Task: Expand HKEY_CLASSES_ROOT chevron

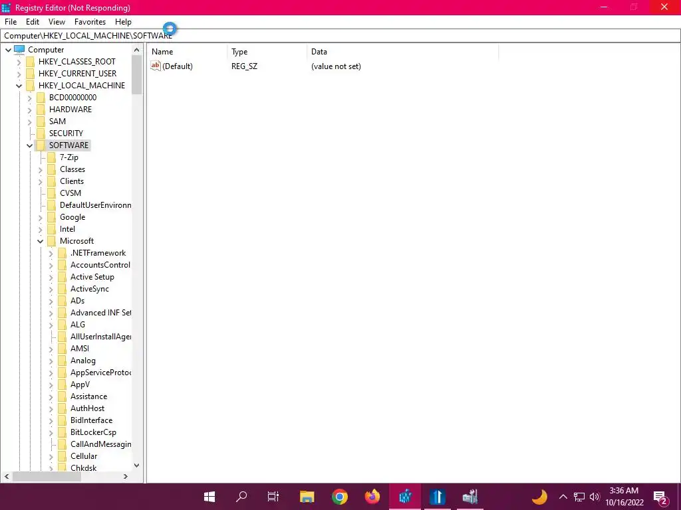Action: [19, 62]
